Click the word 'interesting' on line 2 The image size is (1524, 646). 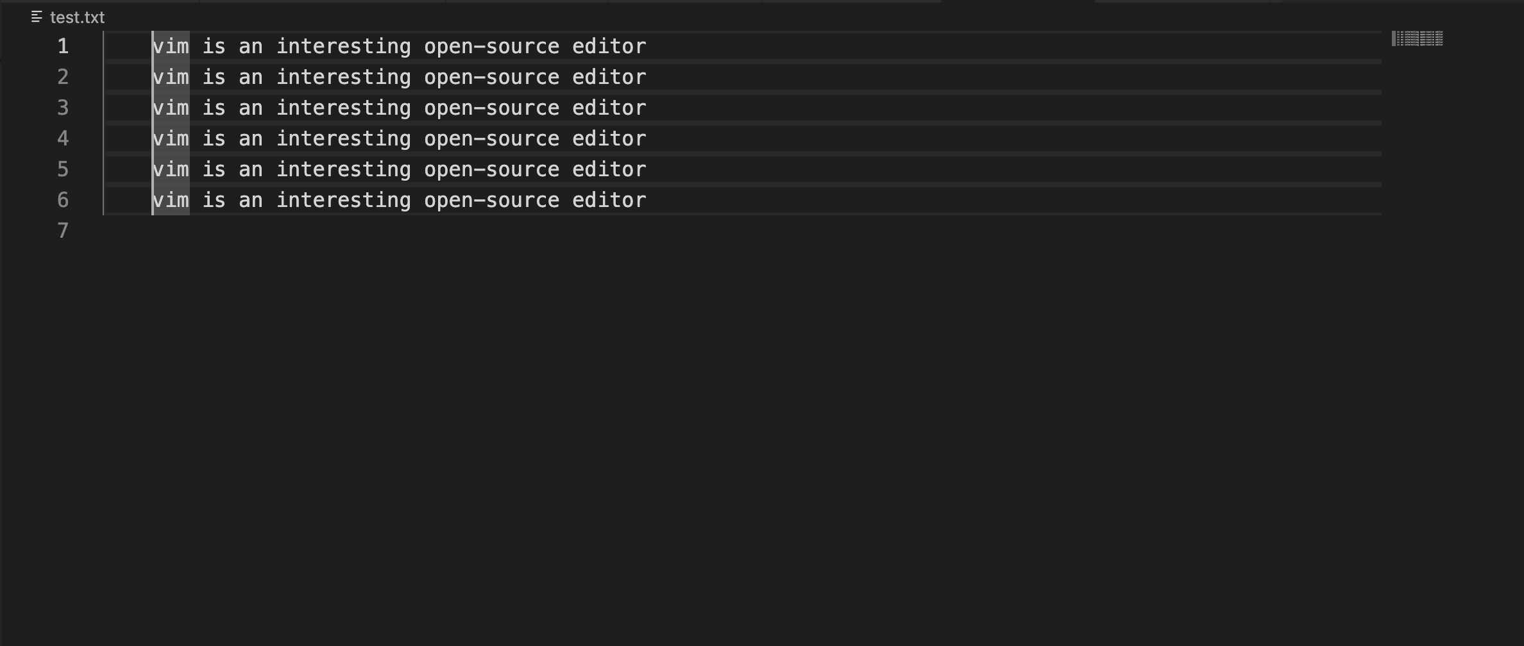pos(344,77)
